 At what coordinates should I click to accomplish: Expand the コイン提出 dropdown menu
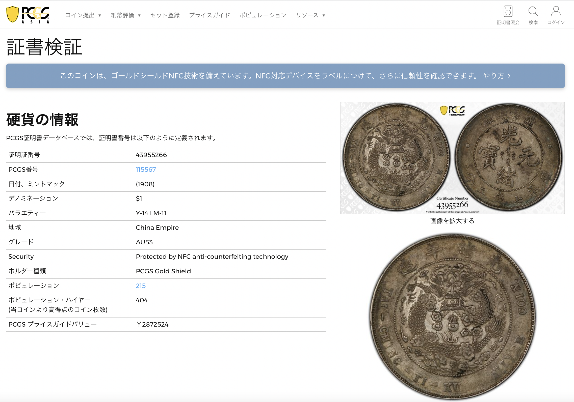tap(83, 15)
